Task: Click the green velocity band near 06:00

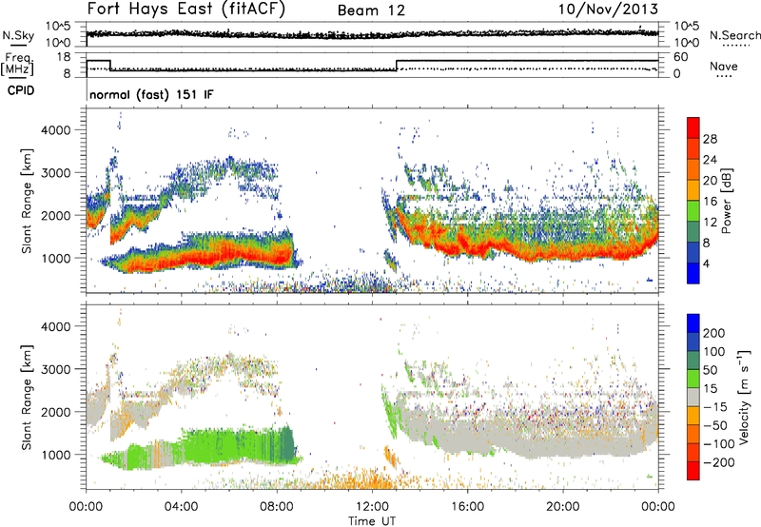Action: tap(228, 445)
